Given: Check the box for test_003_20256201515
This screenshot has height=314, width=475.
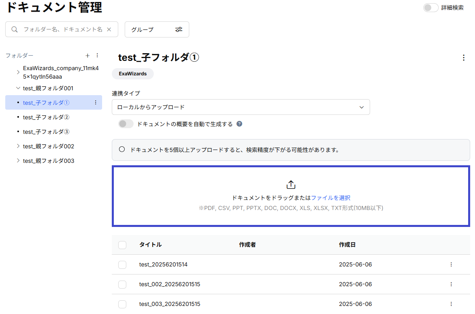Looking at the screenshot, I should (x=122, y=304).
